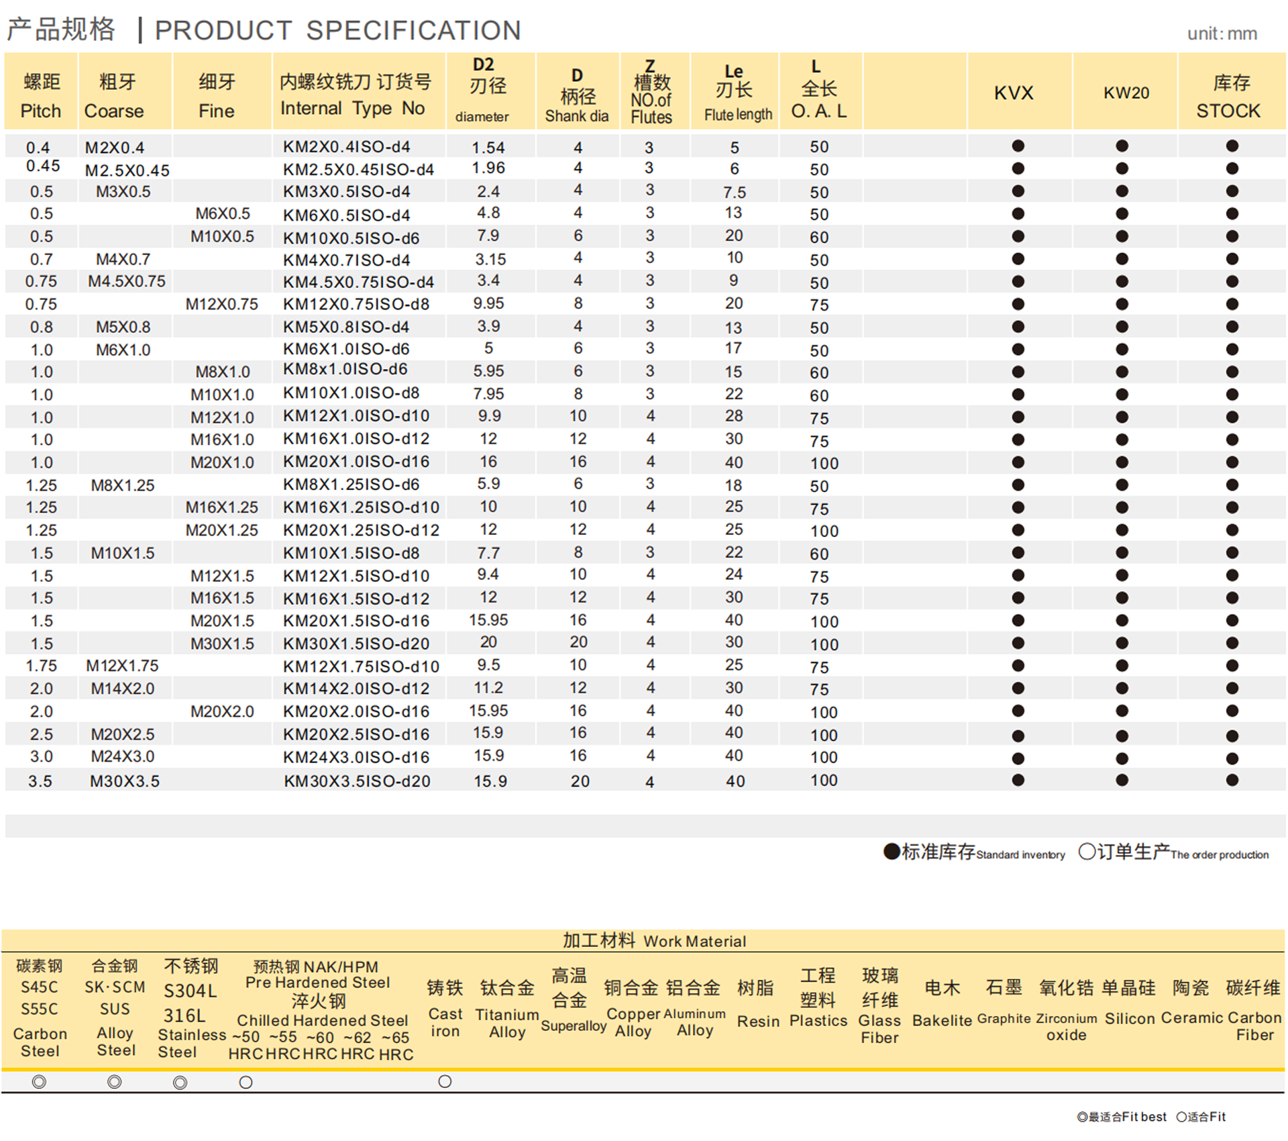Click the PRODUCT SPECIFICATION heading
The image size is (1288, 1141).
click(337, 30)
